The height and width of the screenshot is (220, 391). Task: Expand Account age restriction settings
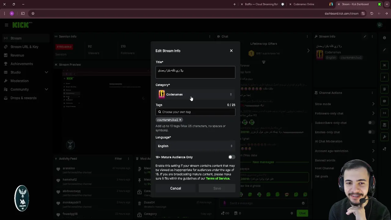tap(373, 151)
